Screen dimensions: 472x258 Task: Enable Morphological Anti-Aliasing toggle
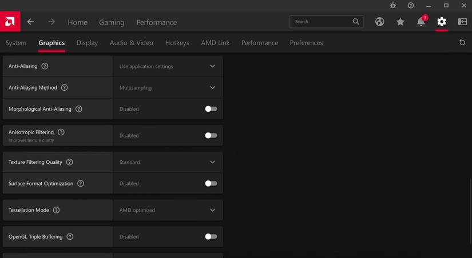click(211, 108)
